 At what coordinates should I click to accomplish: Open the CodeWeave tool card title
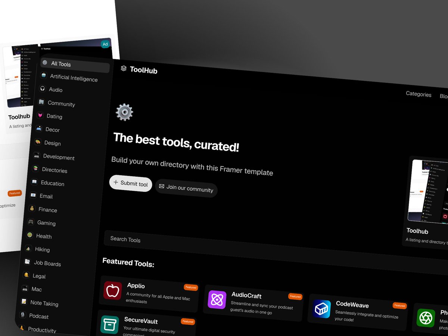[352, 304]
